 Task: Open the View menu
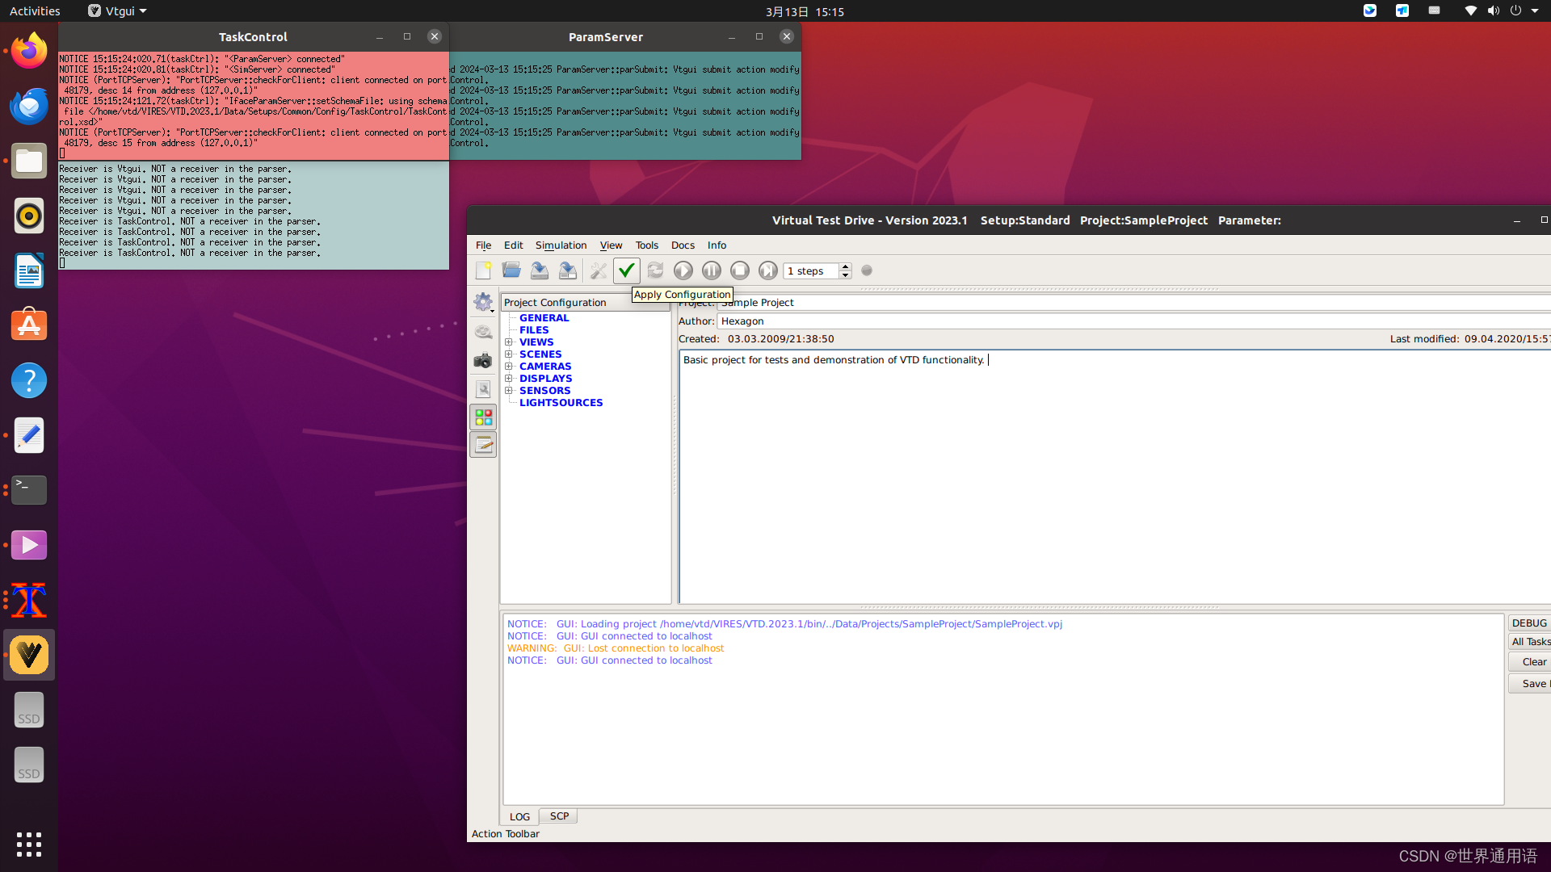611,245
